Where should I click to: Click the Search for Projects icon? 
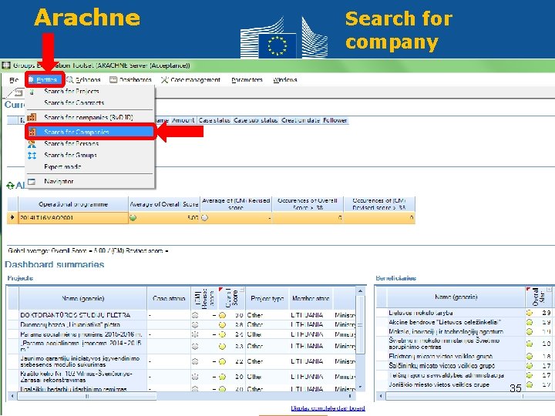(32, 92)
